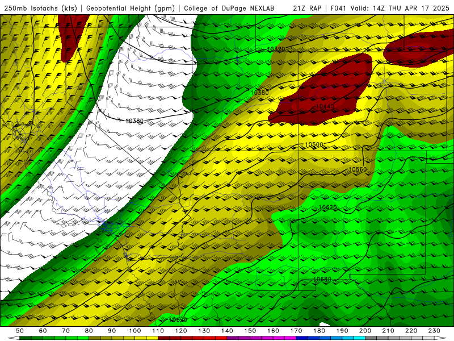Screen dimensions: 454x341
Task: Click the legend value 110
Action: point(158,331)
